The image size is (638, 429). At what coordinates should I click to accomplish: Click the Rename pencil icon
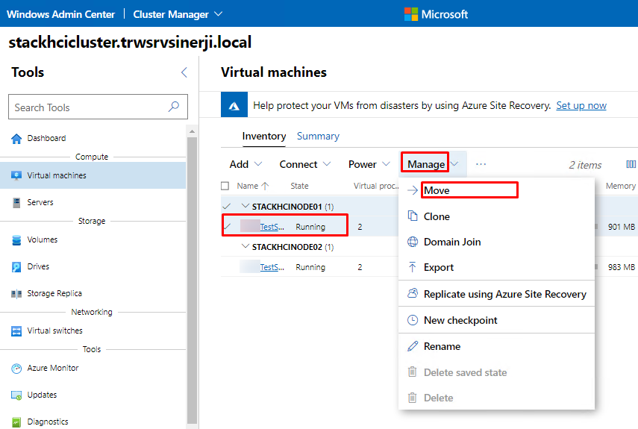(x=412, y=346)
